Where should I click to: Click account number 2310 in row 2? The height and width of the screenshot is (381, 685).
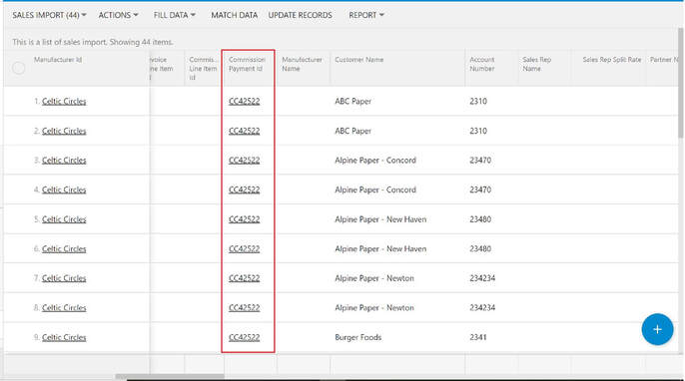coord(478,131)
